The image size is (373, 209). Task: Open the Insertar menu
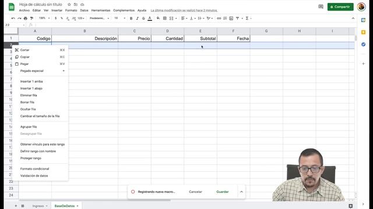click(57, 10)
